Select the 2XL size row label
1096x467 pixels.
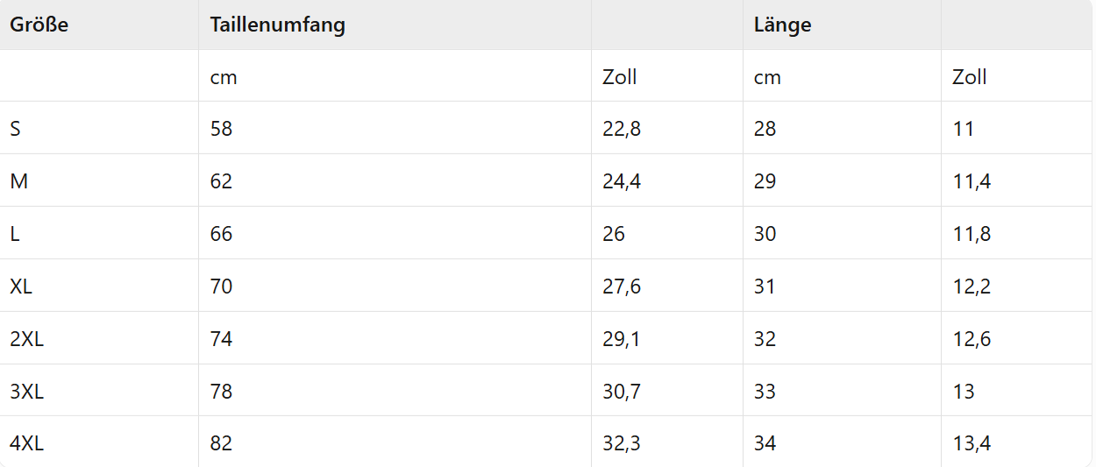coord(26,339)
